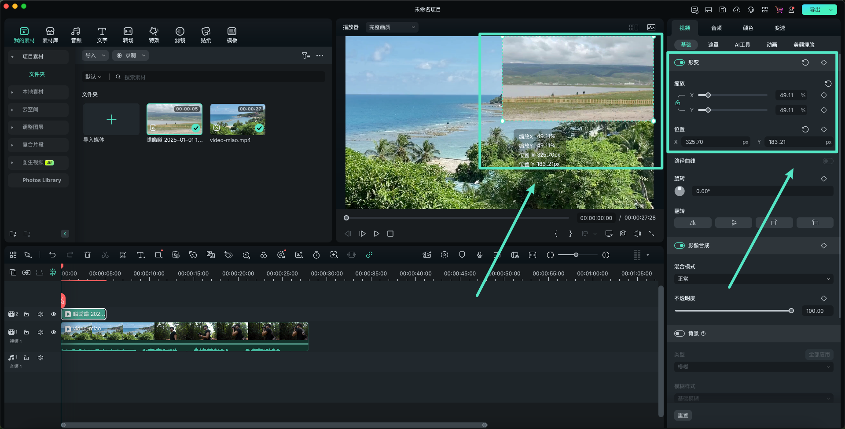Open the 完整画质 quality dropdown

pyautogui.click(x=392, y=27)
